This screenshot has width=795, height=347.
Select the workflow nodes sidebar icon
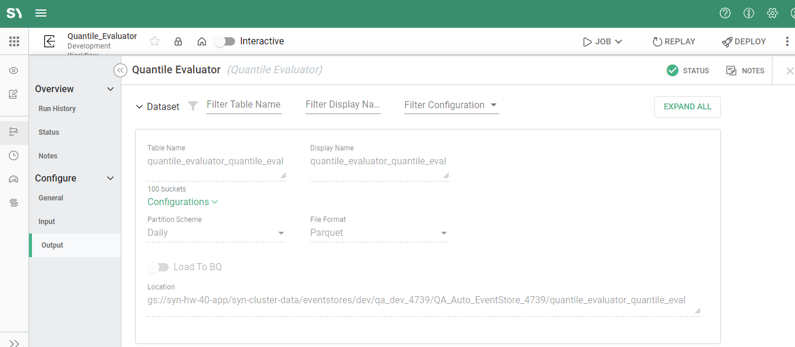(x=14, y=132)
